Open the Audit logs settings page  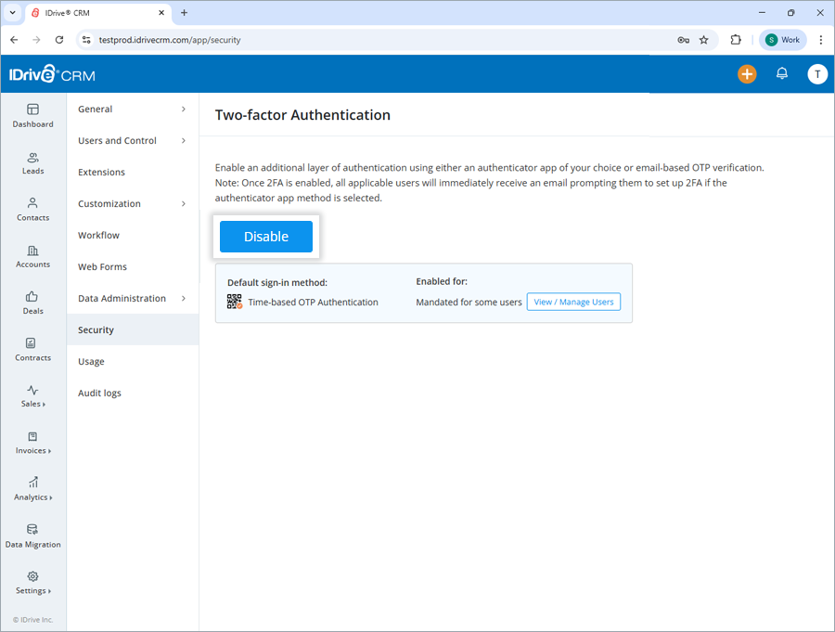pos(99,393)
